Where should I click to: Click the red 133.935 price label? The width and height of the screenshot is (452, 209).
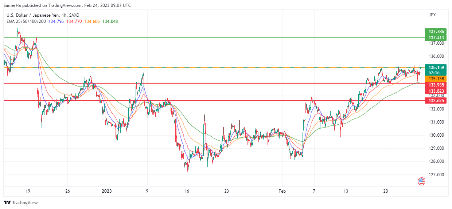(436, 85)
